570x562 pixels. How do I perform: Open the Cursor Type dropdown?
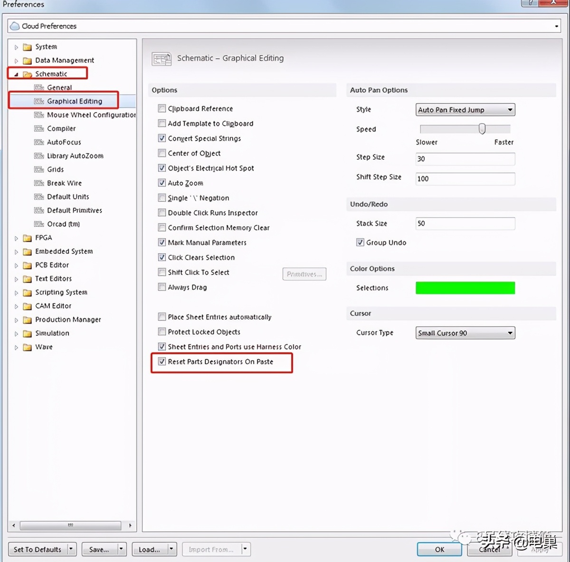coord(465,333)
